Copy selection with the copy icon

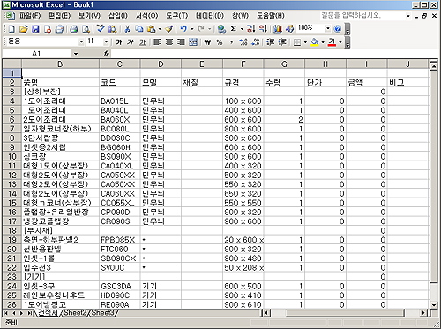coord(139,28)
